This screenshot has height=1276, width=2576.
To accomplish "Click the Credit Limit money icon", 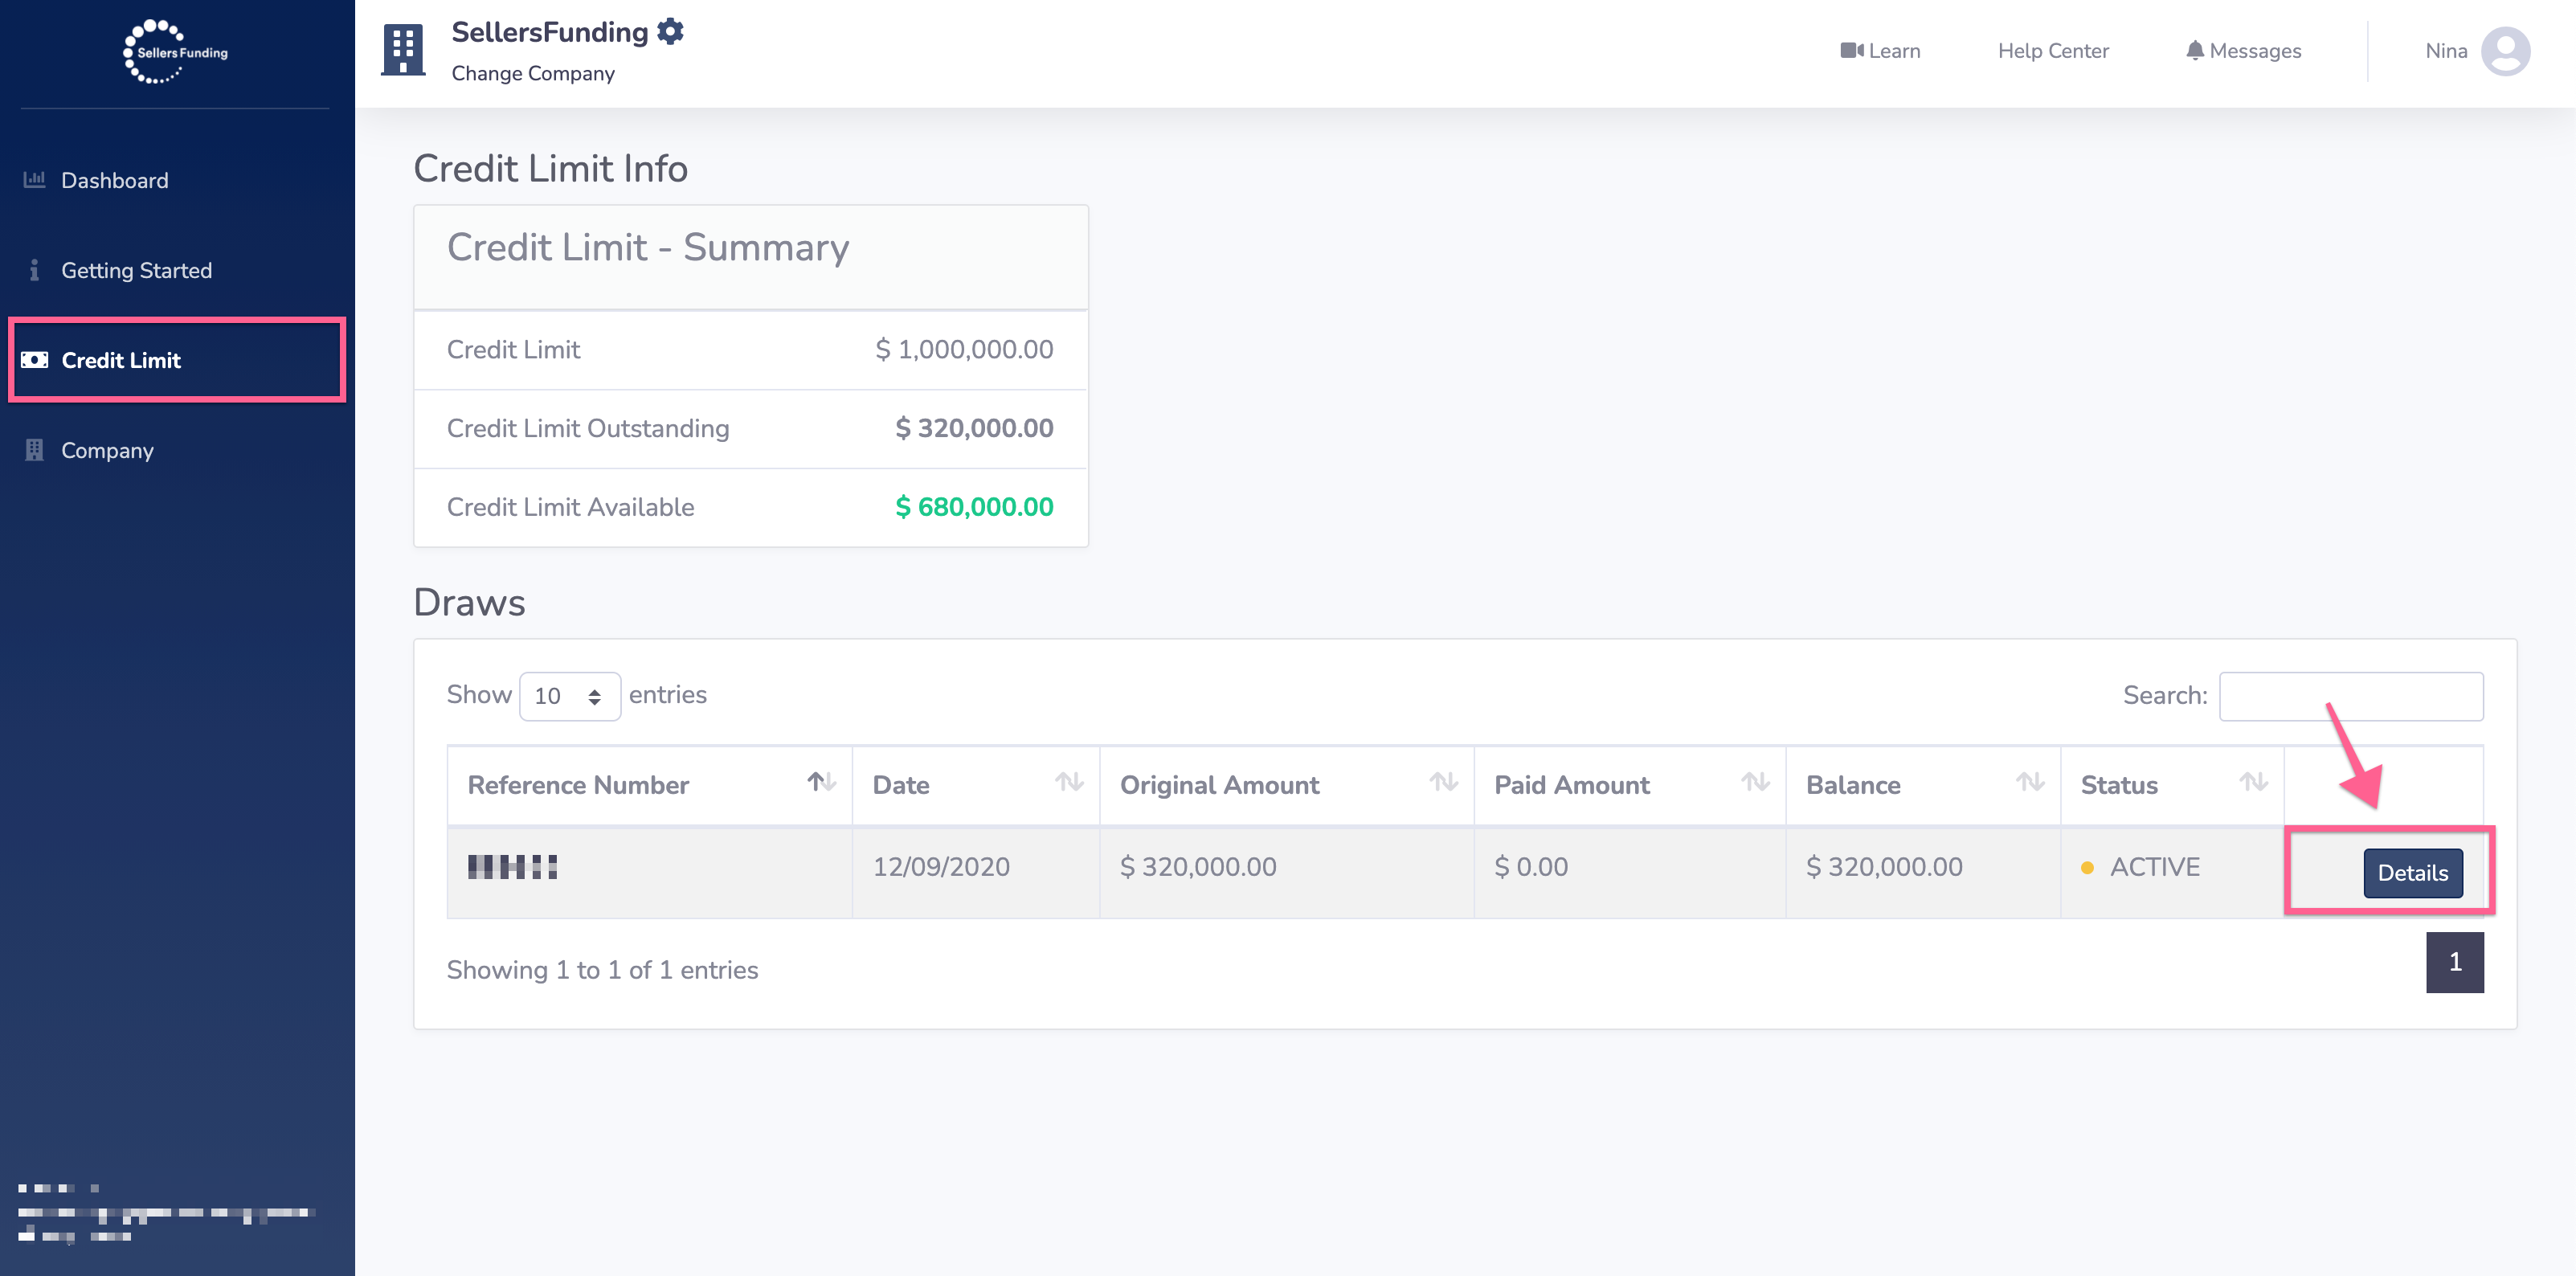I will pos(34,360).
